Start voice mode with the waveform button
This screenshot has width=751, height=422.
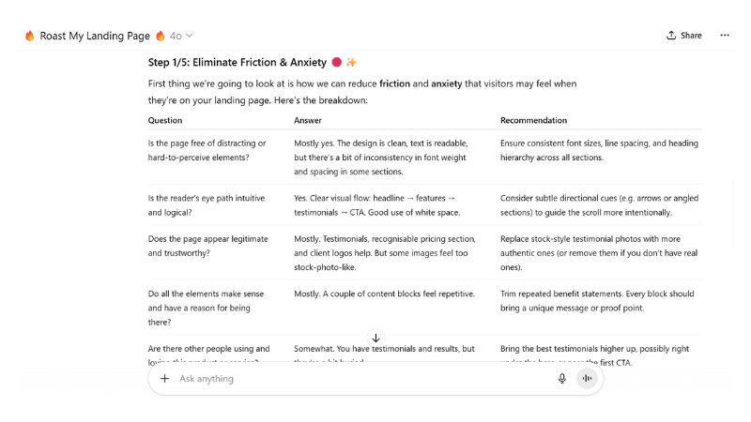pos(587,379)
